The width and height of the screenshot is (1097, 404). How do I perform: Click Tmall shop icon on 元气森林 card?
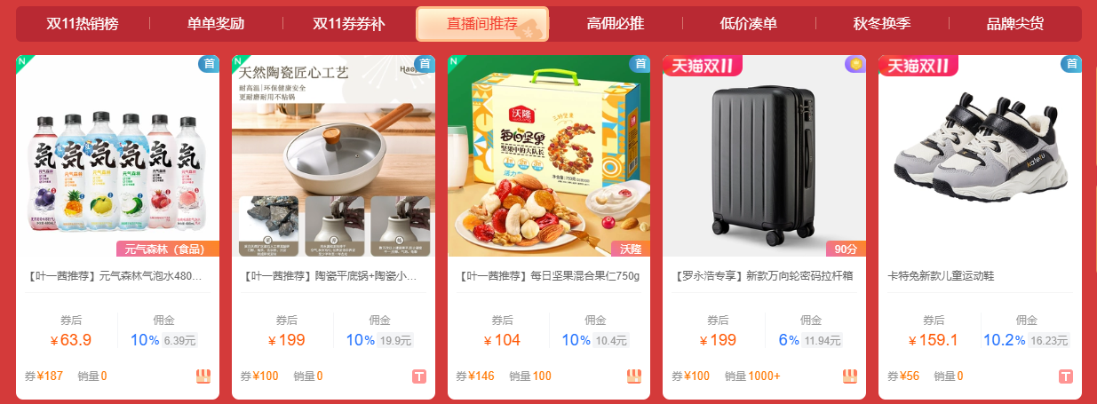[x=203, y=376]
